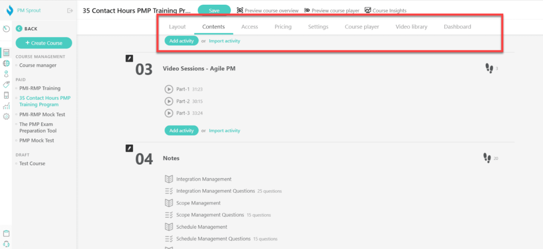Edit section 04 Notes with pencil icon
The height and width of the screenshot is (249, 543).
[x=129, y=148]
